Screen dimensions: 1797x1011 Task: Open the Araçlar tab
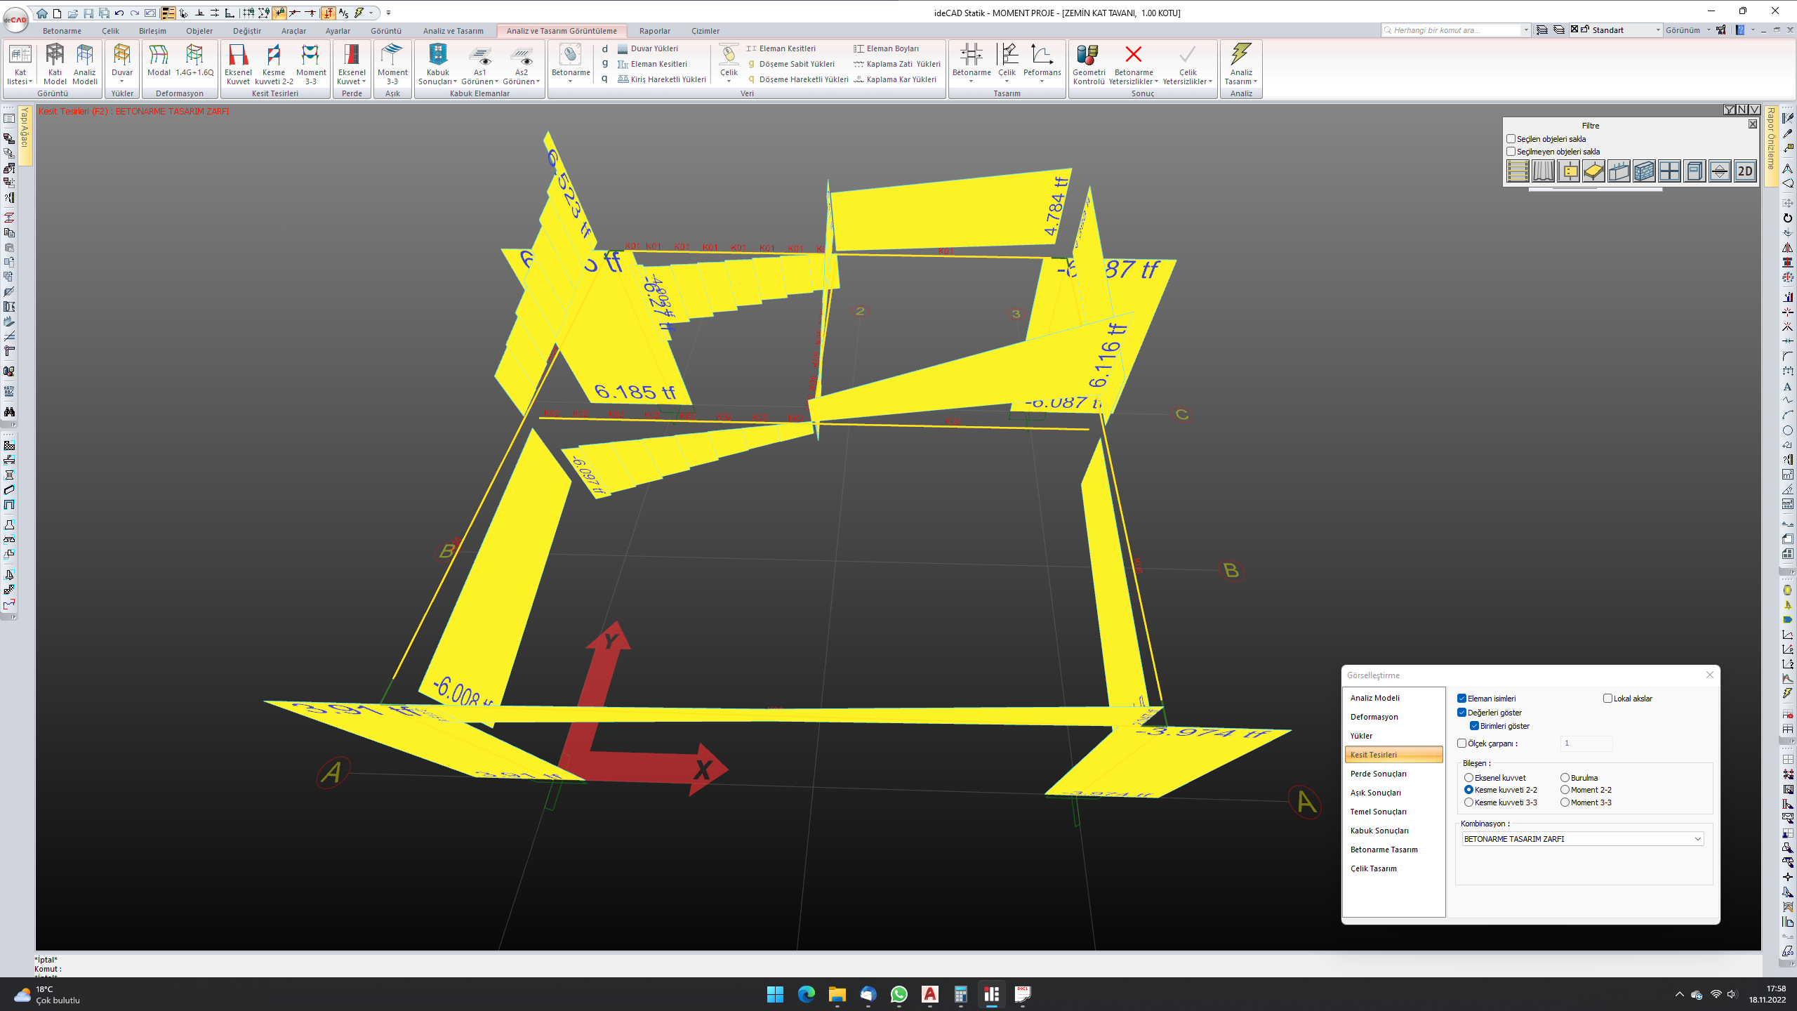(293, 31)
